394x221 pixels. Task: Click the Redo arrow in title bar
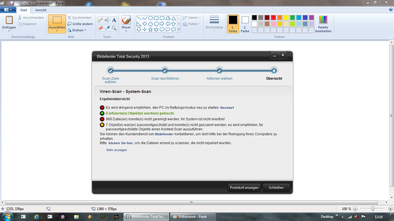pos(25,3)
